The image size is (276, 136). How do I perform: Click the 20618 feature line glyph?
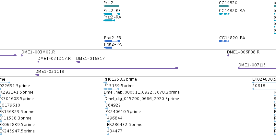pos(264,89)
